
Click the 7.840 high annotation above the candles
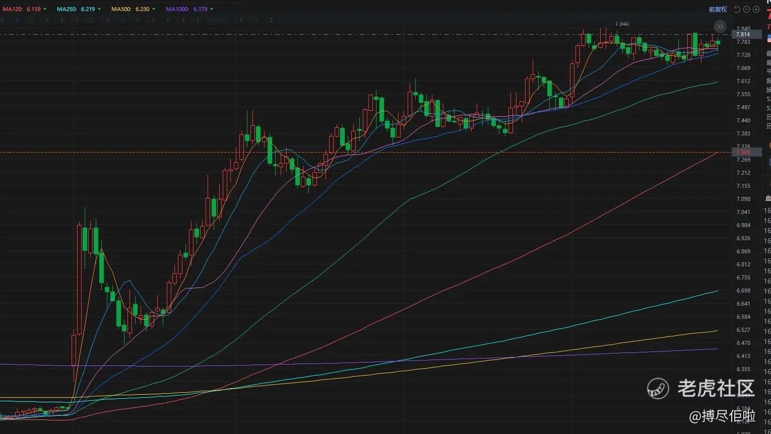click(622, 24)
